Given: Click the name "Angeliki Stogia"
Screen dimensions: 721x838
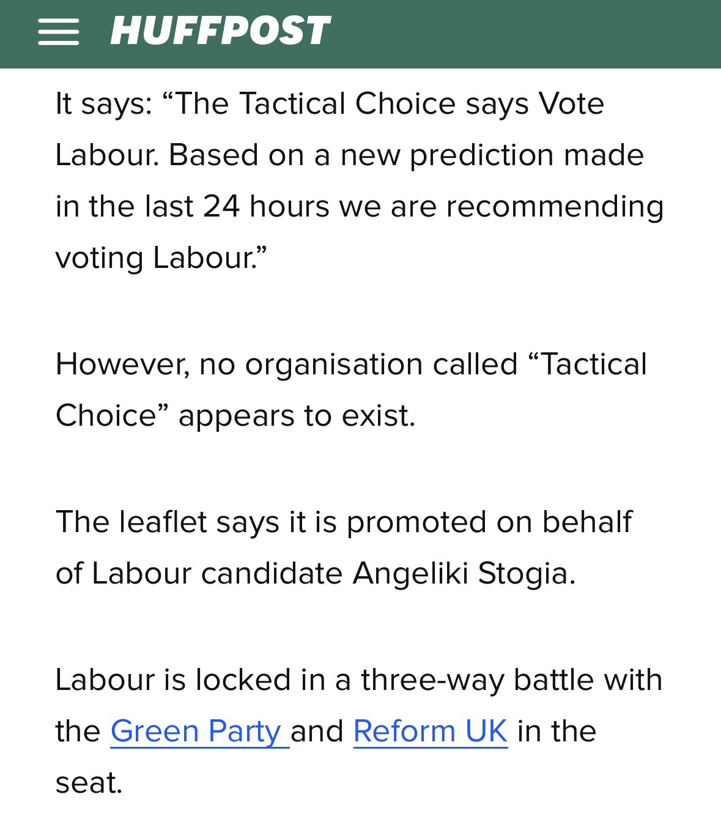Looking at the screenshot, I should 464,574.
